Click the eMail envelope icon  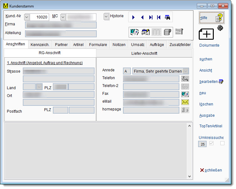(x=185, y=102)
